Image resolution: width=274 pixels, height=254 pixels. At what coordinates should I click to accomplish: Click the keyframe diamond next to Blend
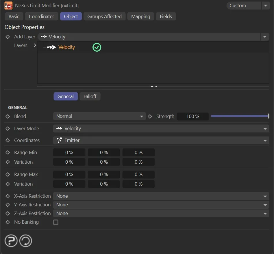tap(8, 117)
